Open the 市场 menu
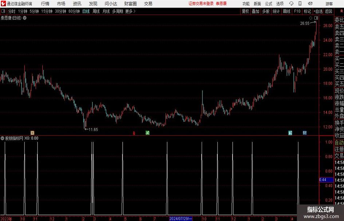This screenshot has width=344, height=221. pos(61,4)
